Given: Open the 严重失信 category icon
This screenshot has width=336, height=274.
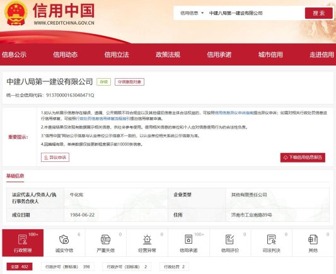Looking at the screenshot, I should coord(105,239).
